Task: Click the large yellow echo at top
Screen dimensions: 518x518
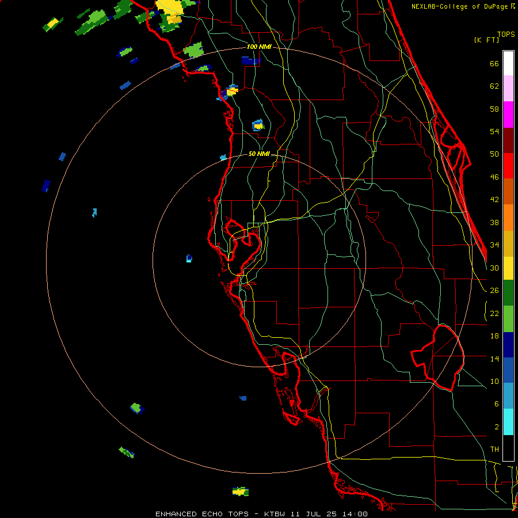Action: 171,10
